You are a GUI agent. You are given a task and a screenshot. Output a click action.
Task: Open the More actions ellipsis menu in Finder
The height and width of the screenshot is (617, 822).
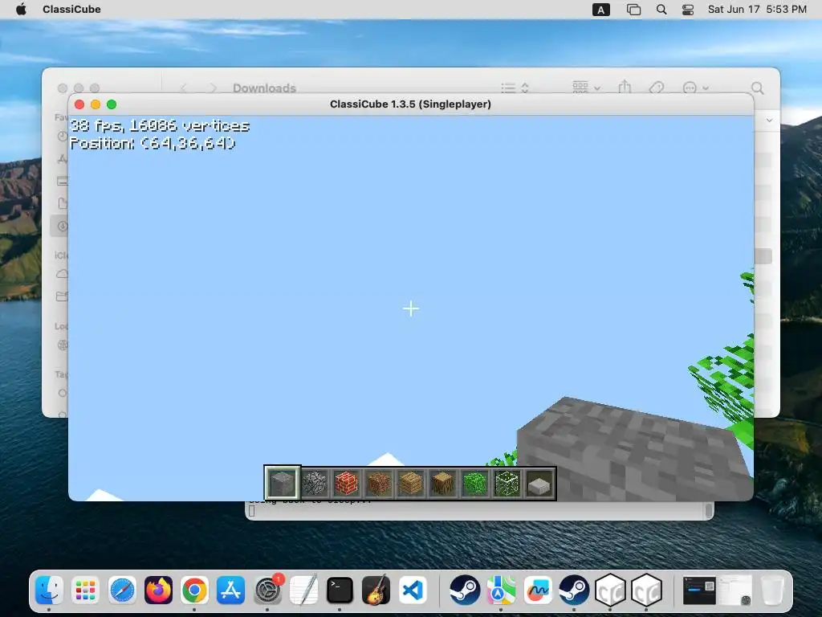(x=696, y=88)
